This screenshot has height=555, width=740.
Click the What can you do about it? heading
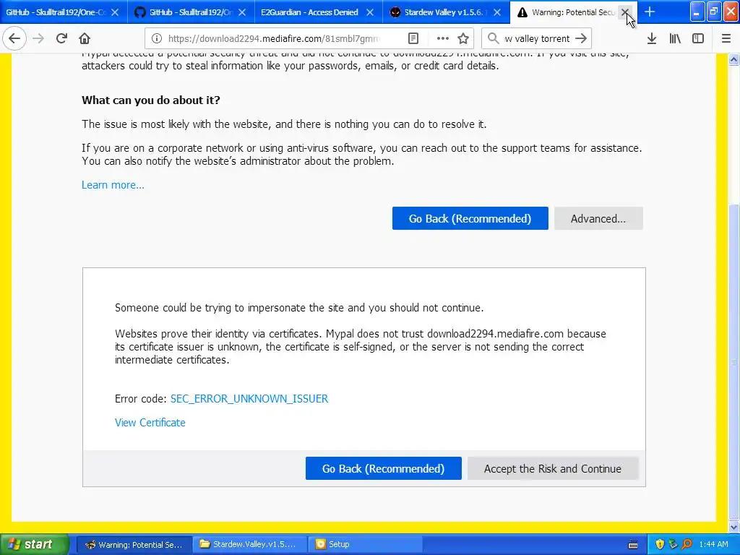point(151,100)
